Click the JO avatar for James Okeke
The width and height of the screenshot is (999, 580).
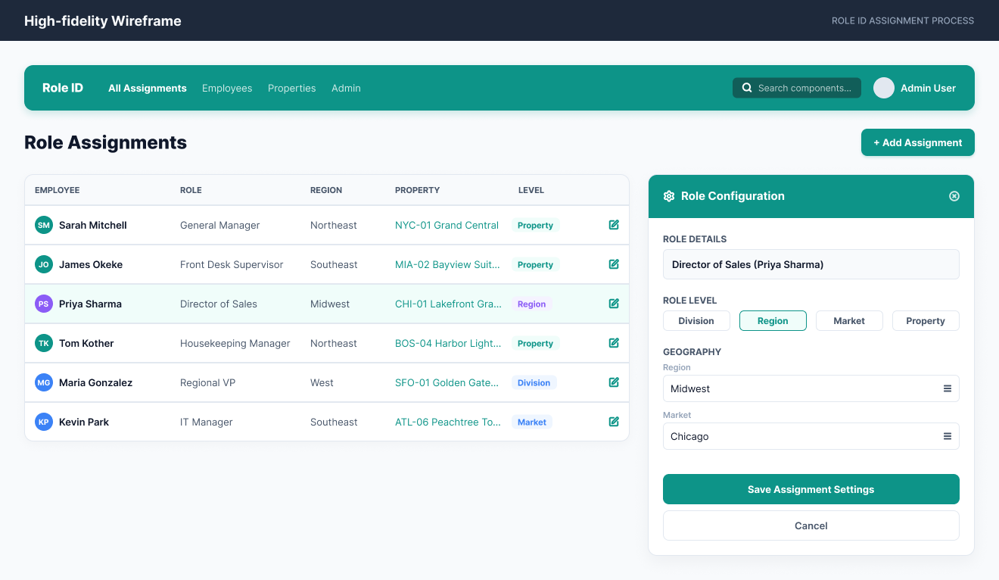[x=44, y=264]
